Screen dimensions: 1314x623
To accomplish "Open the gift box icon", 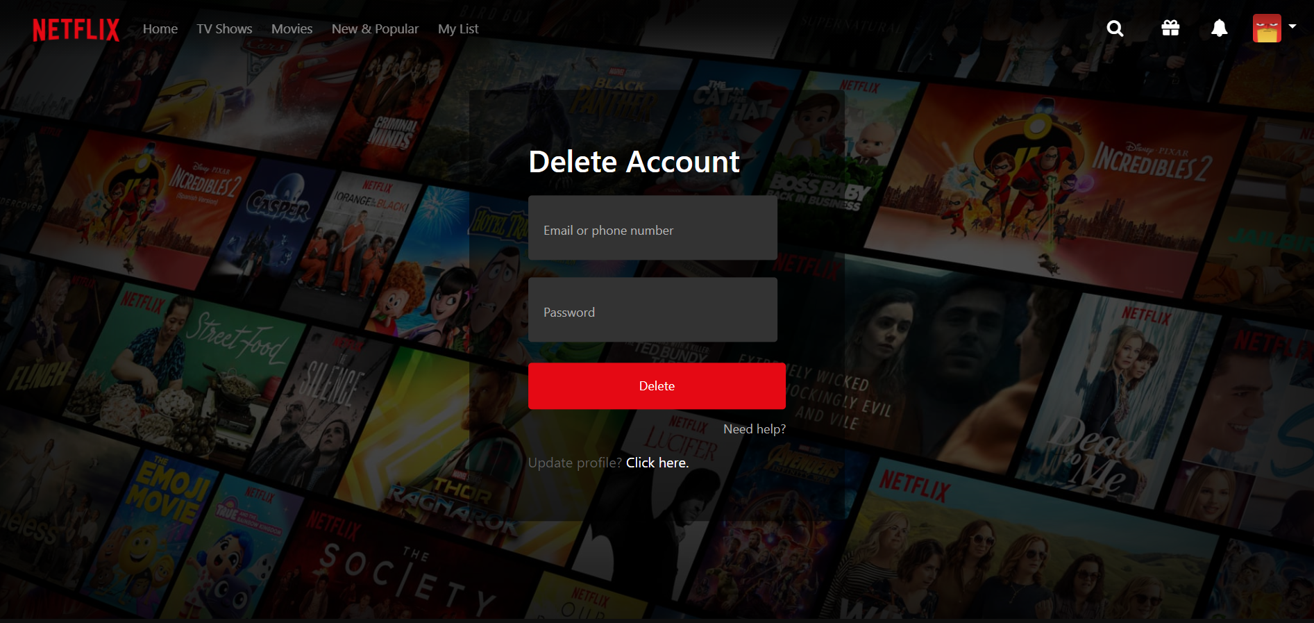I will [1170, 28].
